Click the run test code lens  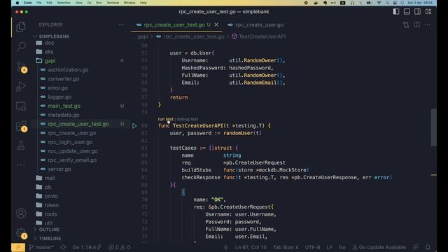click(166, 119)
